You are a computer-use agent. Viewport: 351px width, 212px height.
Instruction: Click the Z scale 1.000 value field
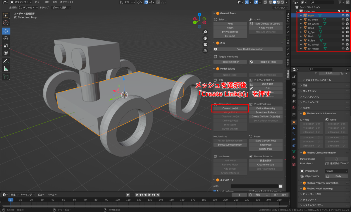coord(329,73)
